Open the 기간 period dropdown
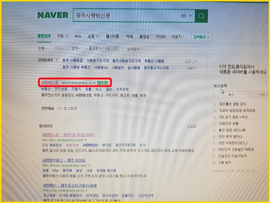 click(x=59, y=48)
